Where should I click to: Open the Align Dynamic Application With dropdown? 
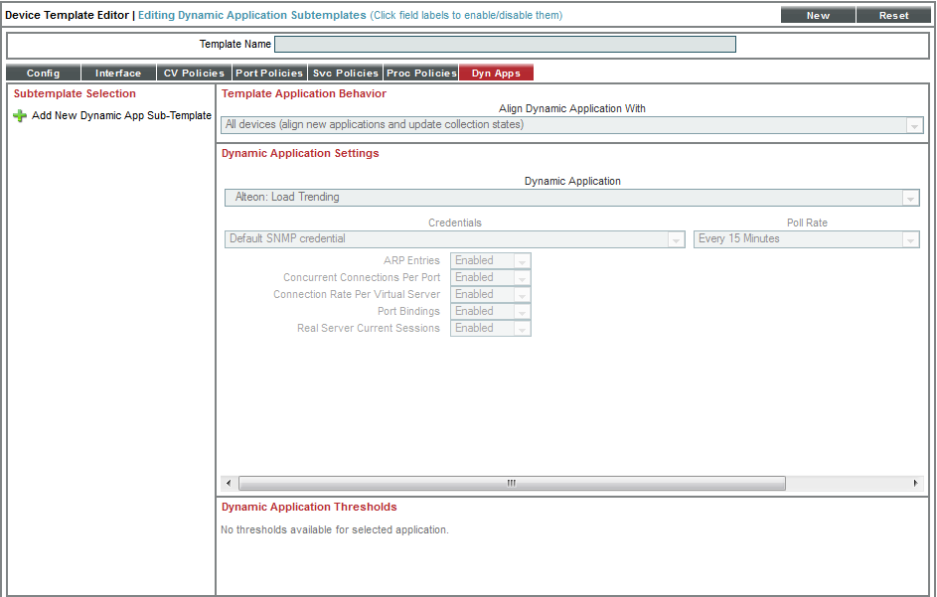(571, 125)
